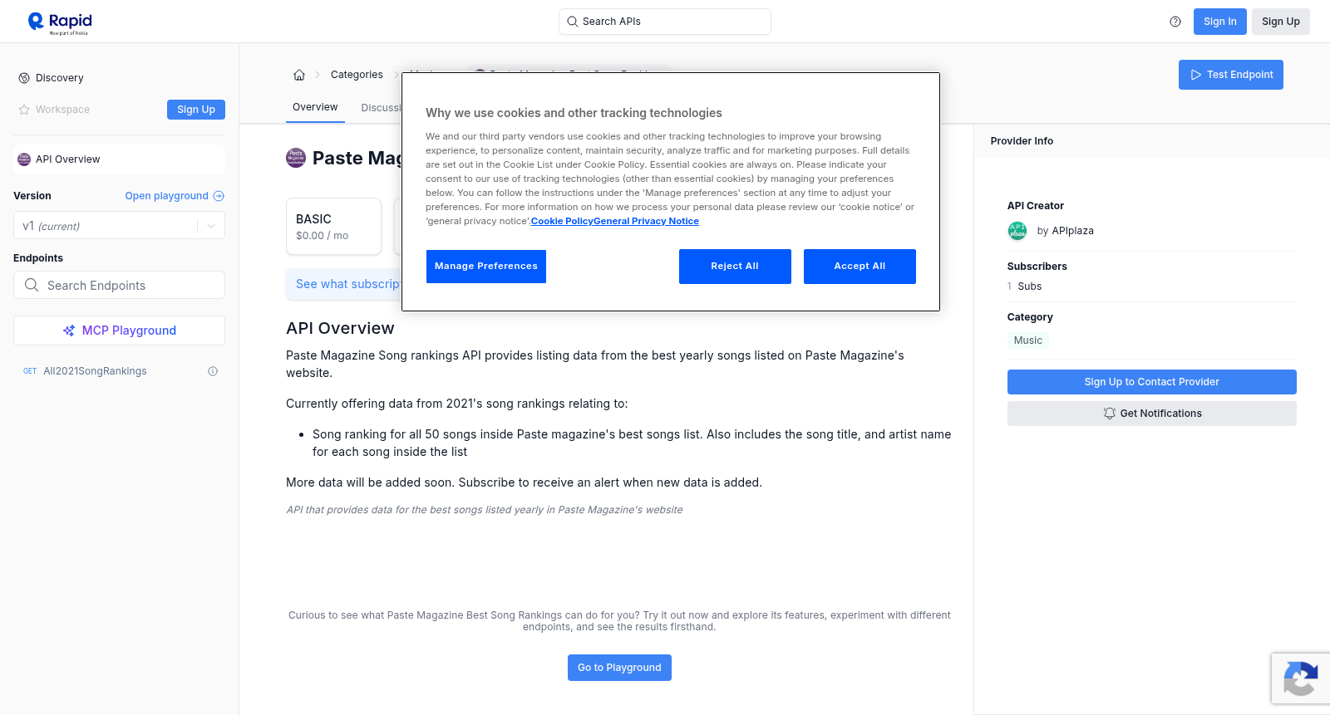
Task: Open the help question mark icon
Action: pyautogui.click(x=1175, y=22)
